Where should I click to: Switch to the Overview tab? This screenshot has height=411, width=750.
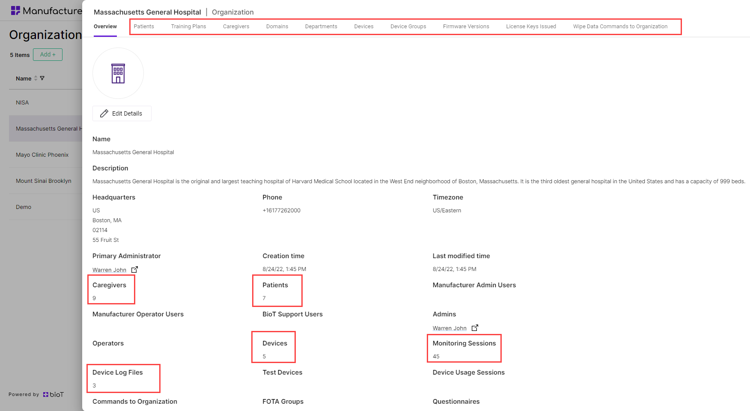click(x=105, y=27)
